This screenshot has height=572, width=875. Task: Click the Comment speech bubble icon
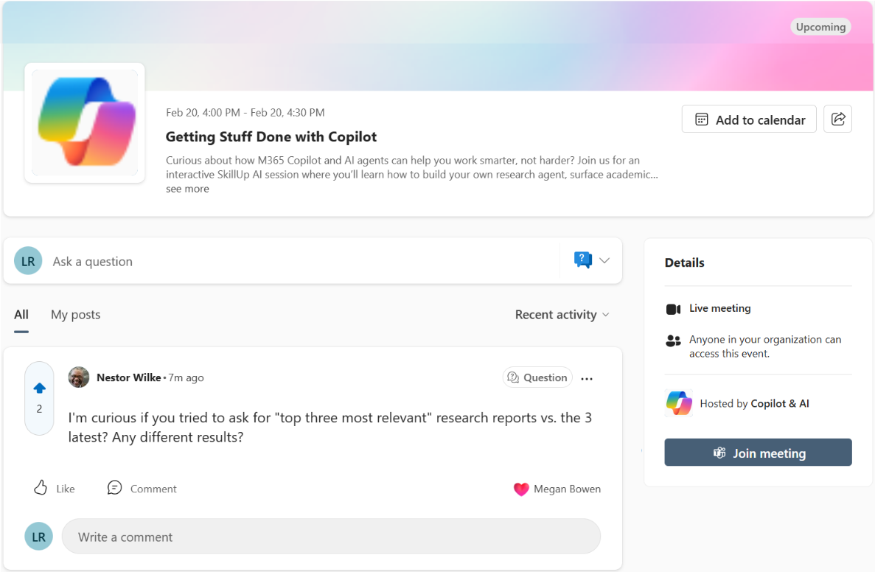tap(114, 488)
